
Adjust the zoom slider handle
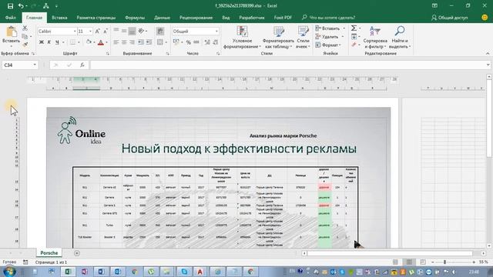click(x=444, y=262)
